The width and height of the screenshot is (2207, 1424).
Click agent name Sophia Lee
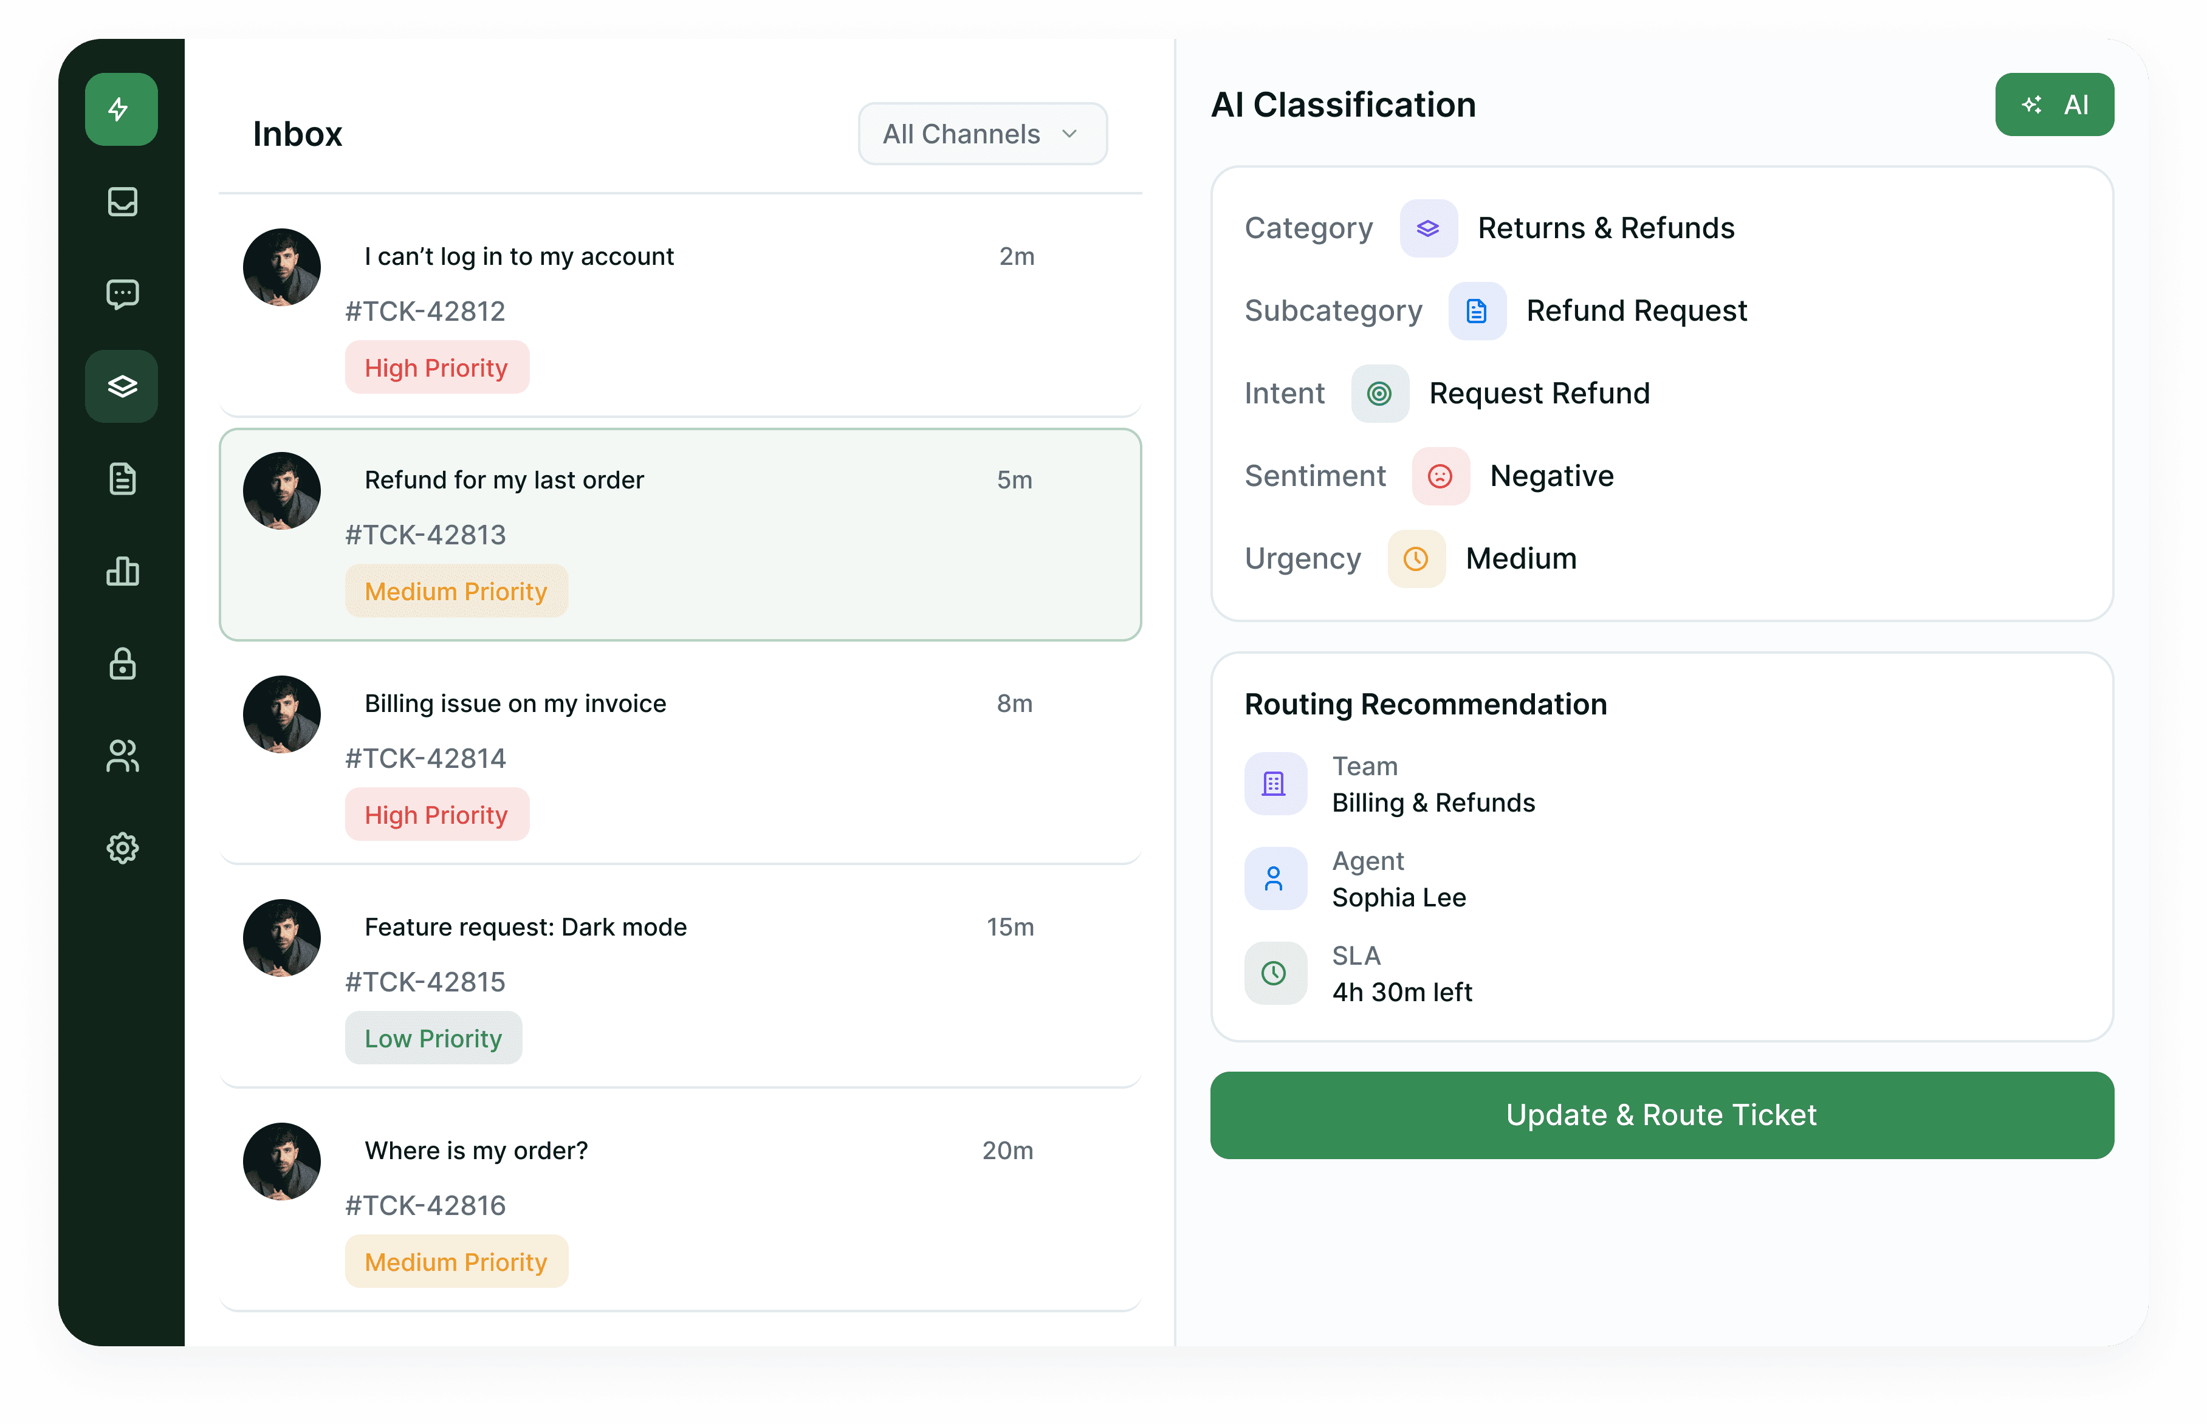[x=1399, y=898]
